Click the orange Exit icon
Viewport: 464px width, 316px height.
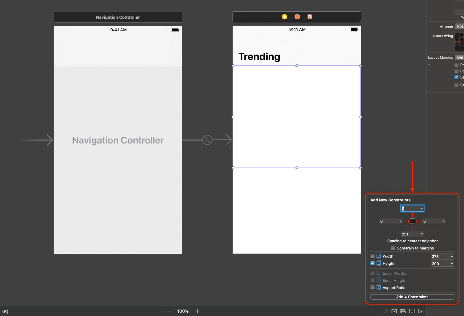[310, 17]
